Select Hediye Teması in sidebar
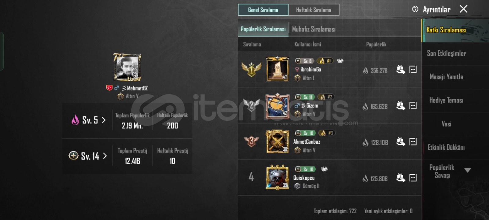The width and height of the screenshot is (489, 220). (446, 101)
